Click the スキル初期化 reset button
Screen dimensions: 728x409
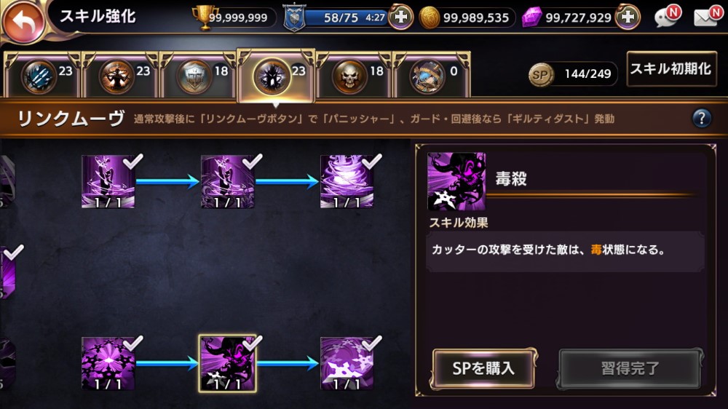coord(671,68)
